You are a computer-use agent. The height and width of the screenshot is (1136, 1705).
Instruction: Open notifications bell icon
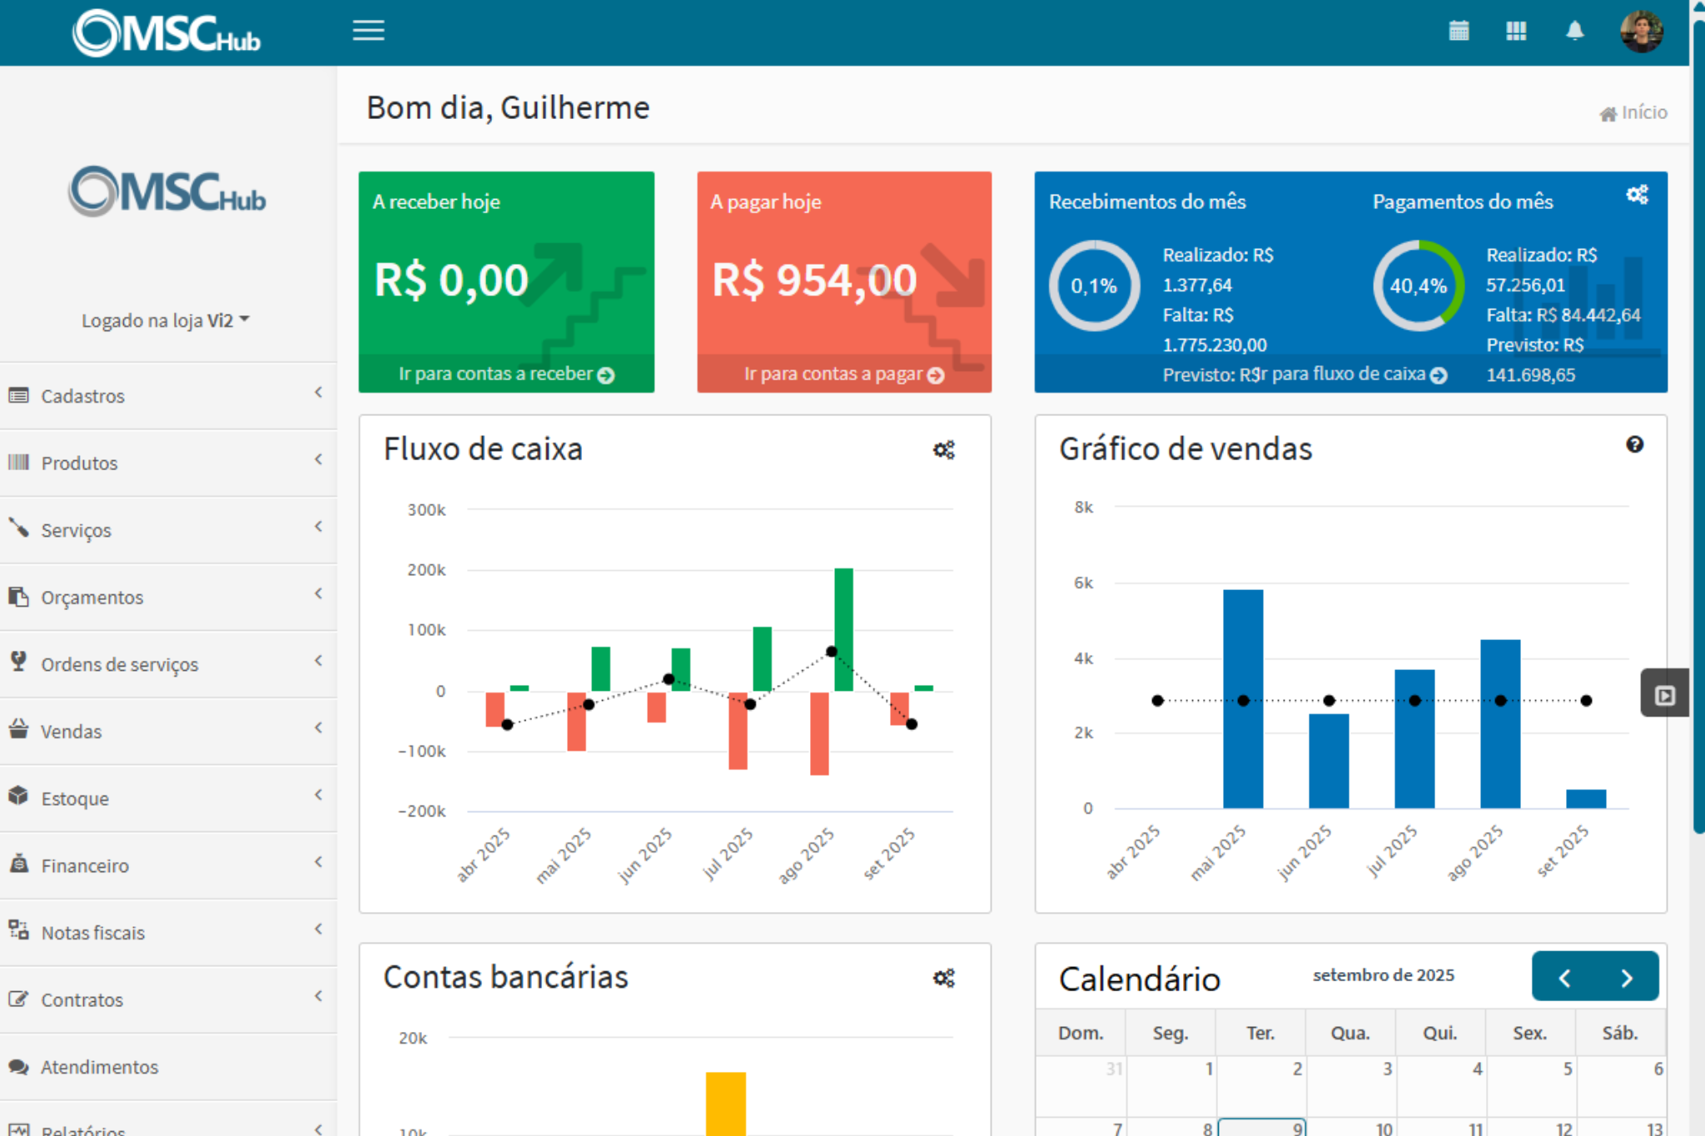(x=1574, y=31)
